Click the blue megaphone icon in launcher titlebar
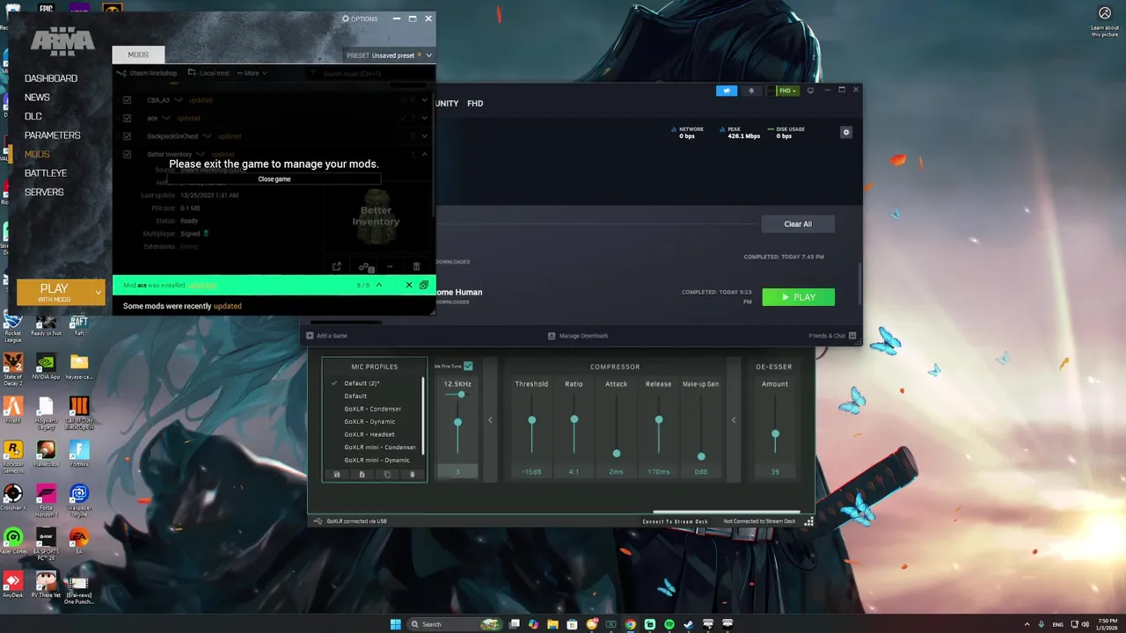Image resolution: width=1126 pixels, height=633 pixels. (x=727, y=91)
